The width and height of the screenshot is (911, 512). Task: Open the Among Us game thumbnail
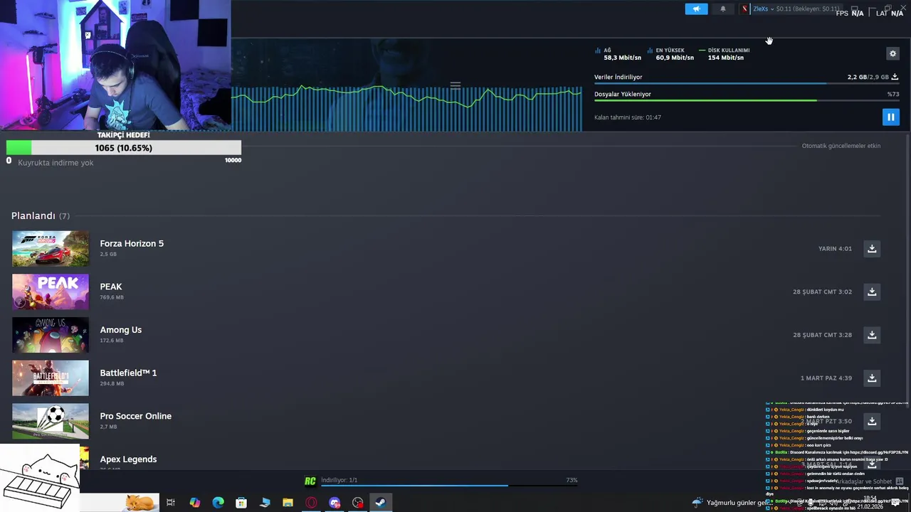pos(51,335)
